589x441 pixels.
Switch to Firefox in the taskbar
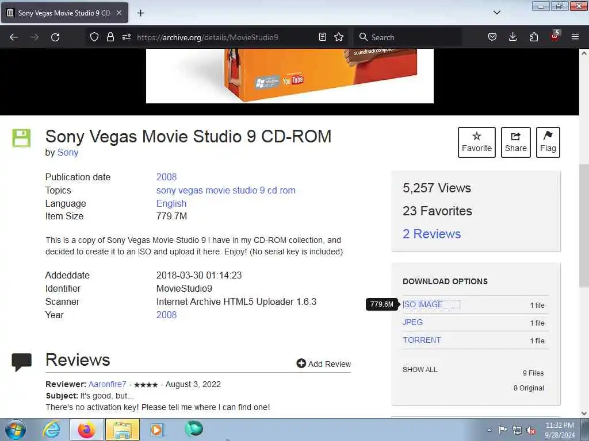(x=86, y=430)
